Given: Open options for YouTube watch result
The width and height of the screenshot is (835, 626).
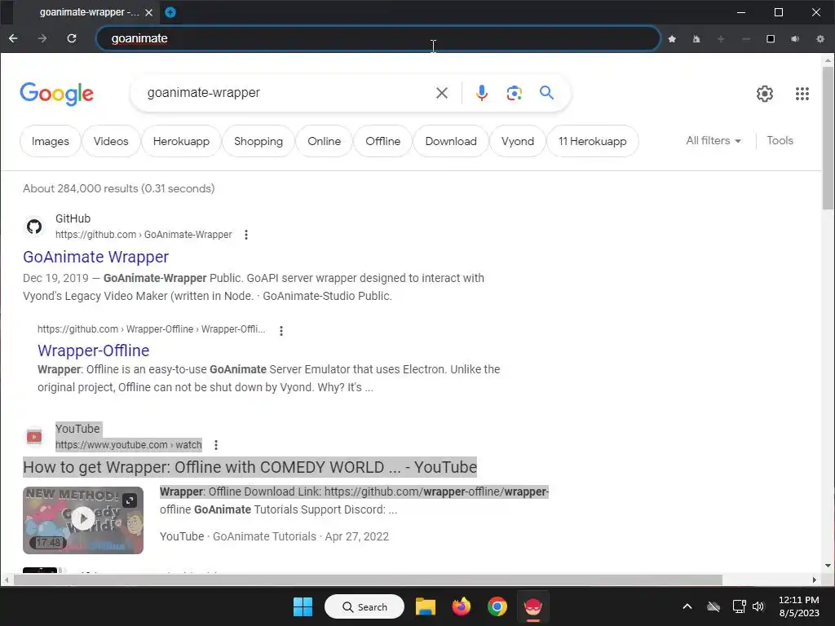Looking at the screenshot, I should pyautogui.click(x=215, y=445).
